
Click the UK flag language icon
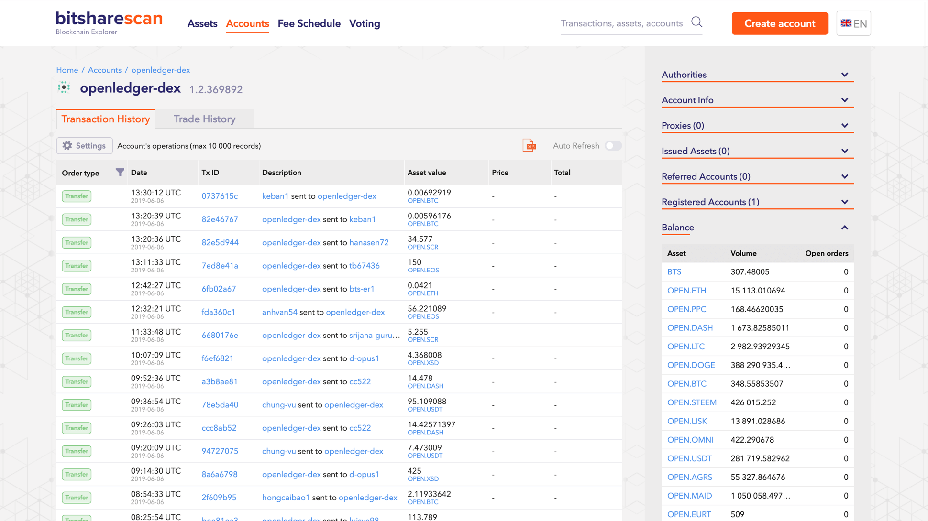[846, 23]
